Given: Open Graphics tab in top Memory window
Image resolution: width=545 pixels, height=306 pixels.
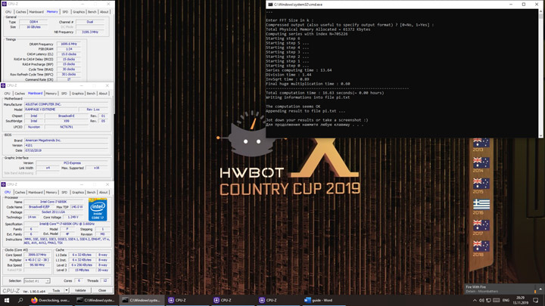Looking at the screenshot, I should click(79, 12).
